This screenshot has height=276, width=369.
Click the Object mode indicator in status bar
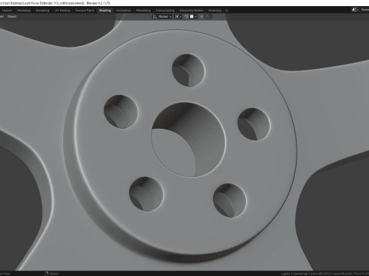(x=52, y=274)
